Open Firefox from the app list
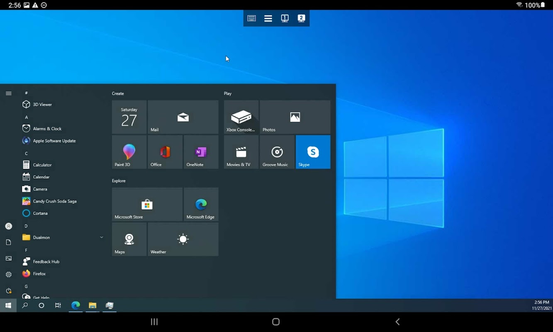Viewport: 553px width, 332px height. pos(39,273)
